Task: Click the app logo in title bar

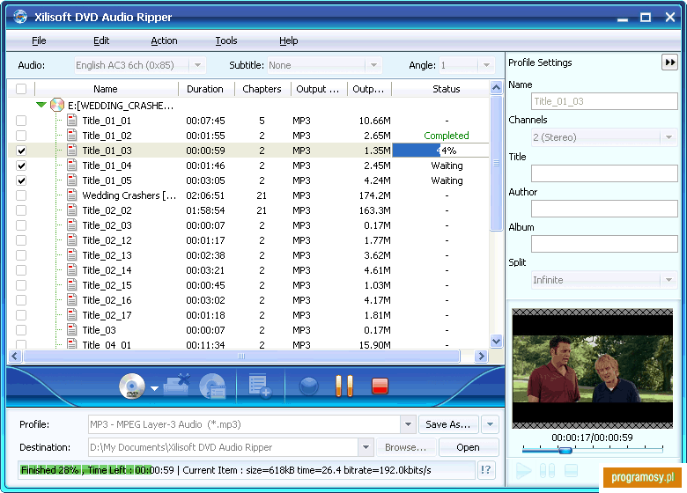Action: click(20, 17)
